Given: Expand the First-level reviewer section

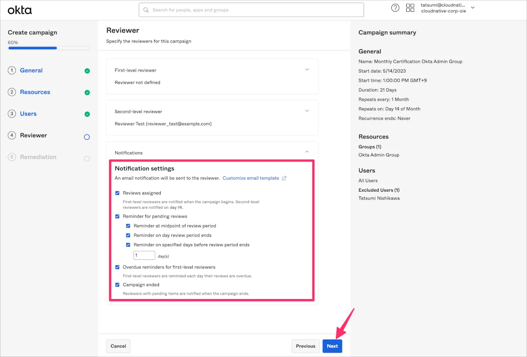Looking at the screenshot, I should [x=307, y=69].
